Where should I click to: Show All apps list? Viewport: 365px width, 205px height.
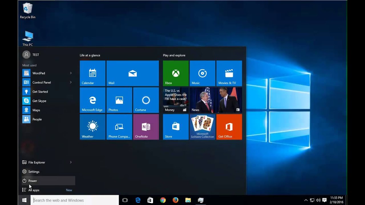coord(48,190)
